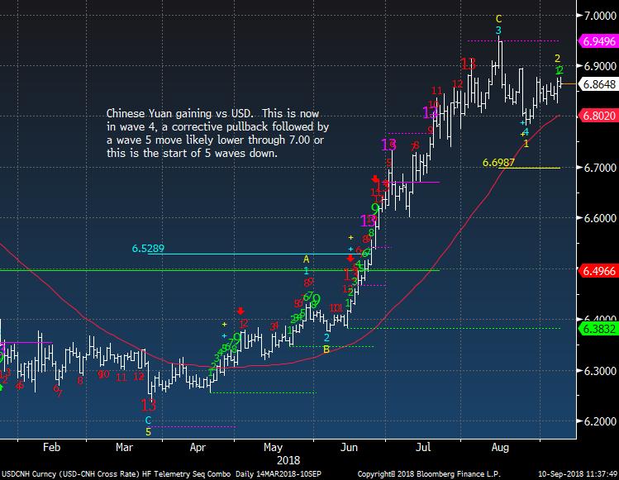Click the Apr month label
The width and height of the screenshot is (619, 480).
[198, 448]
